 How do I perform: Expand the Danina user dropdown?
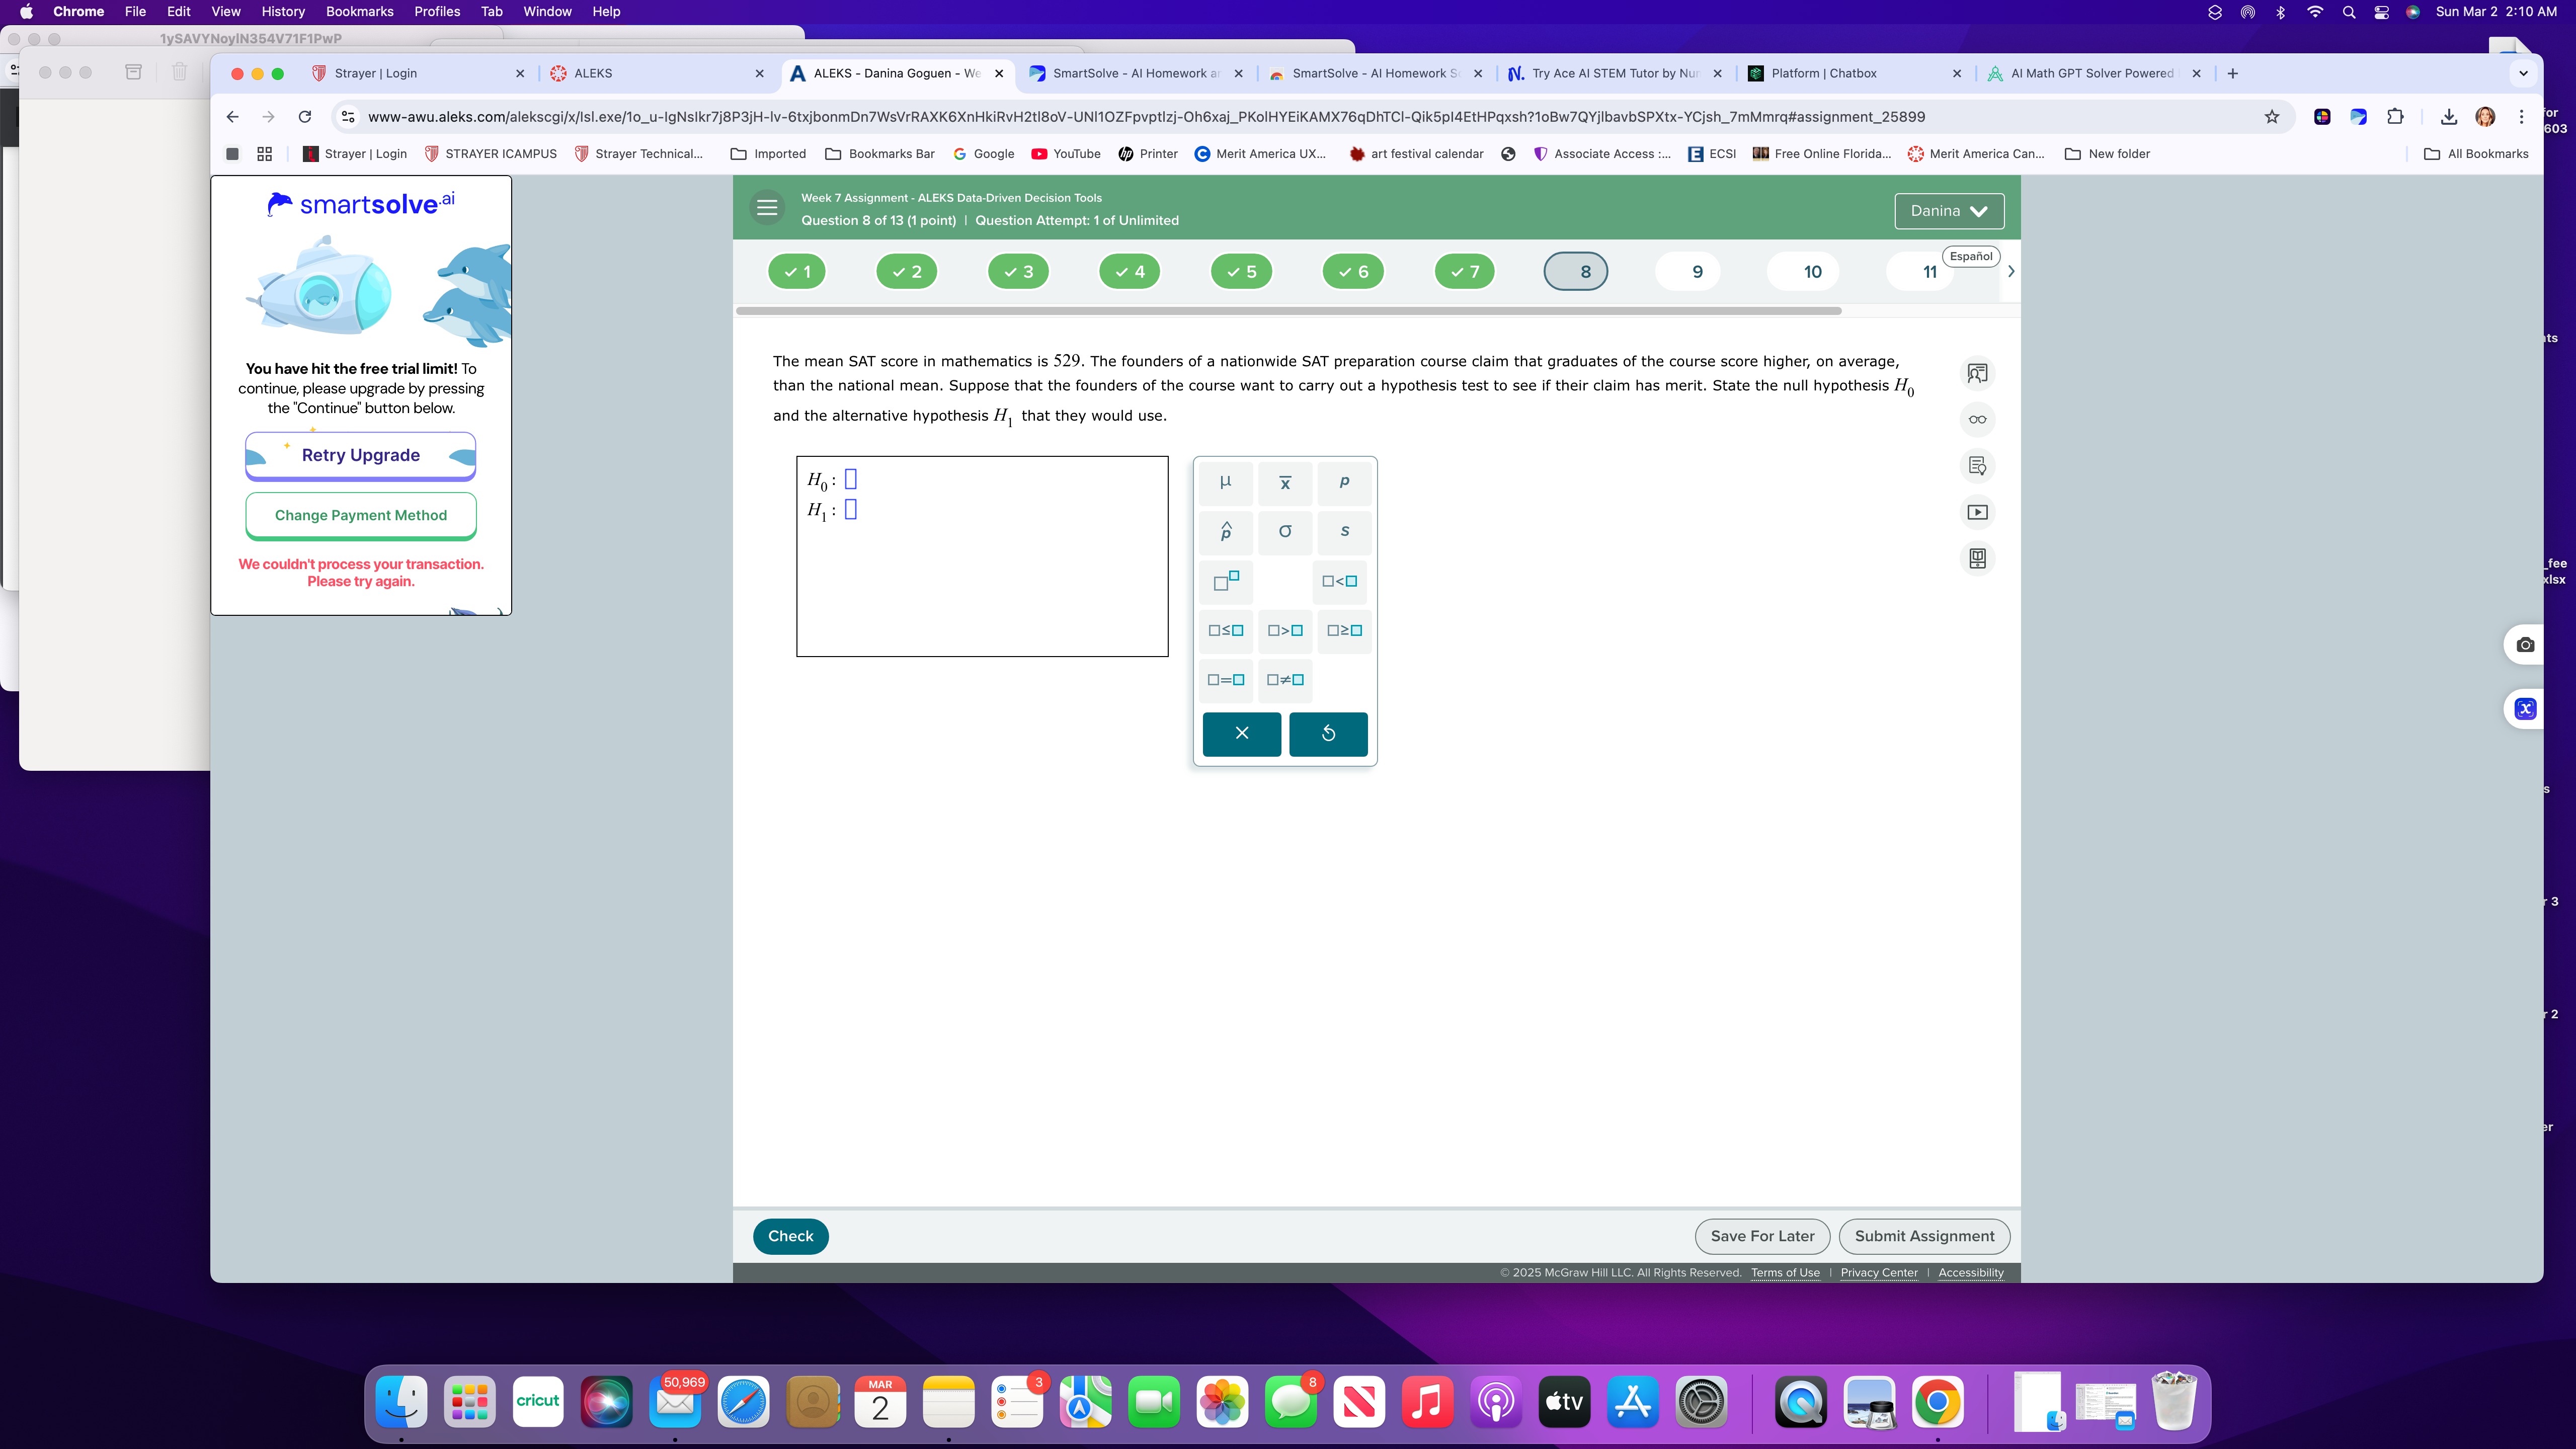(x=1949, y=211)
